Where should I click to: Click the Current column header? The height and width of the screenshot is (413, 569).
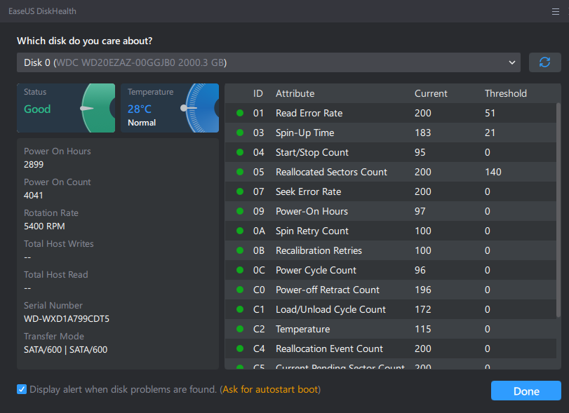coord(431,93)
